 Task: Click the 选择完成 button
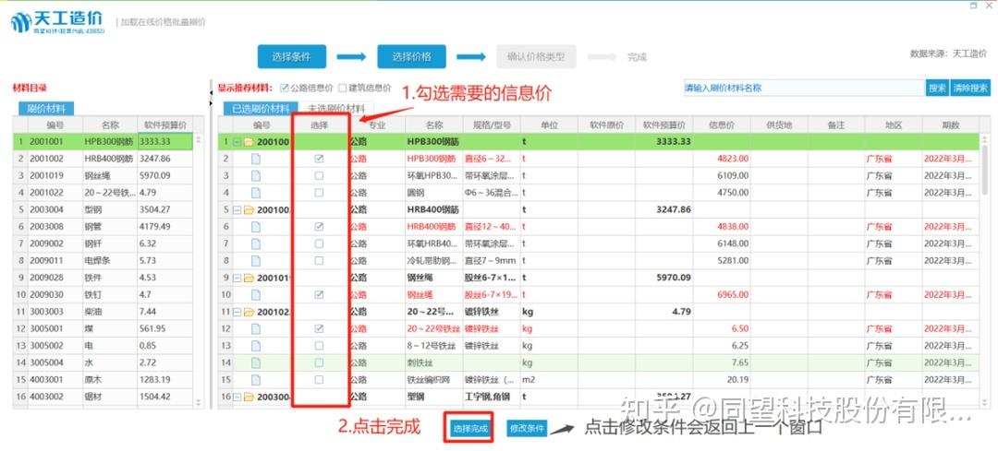click(471, 429)
